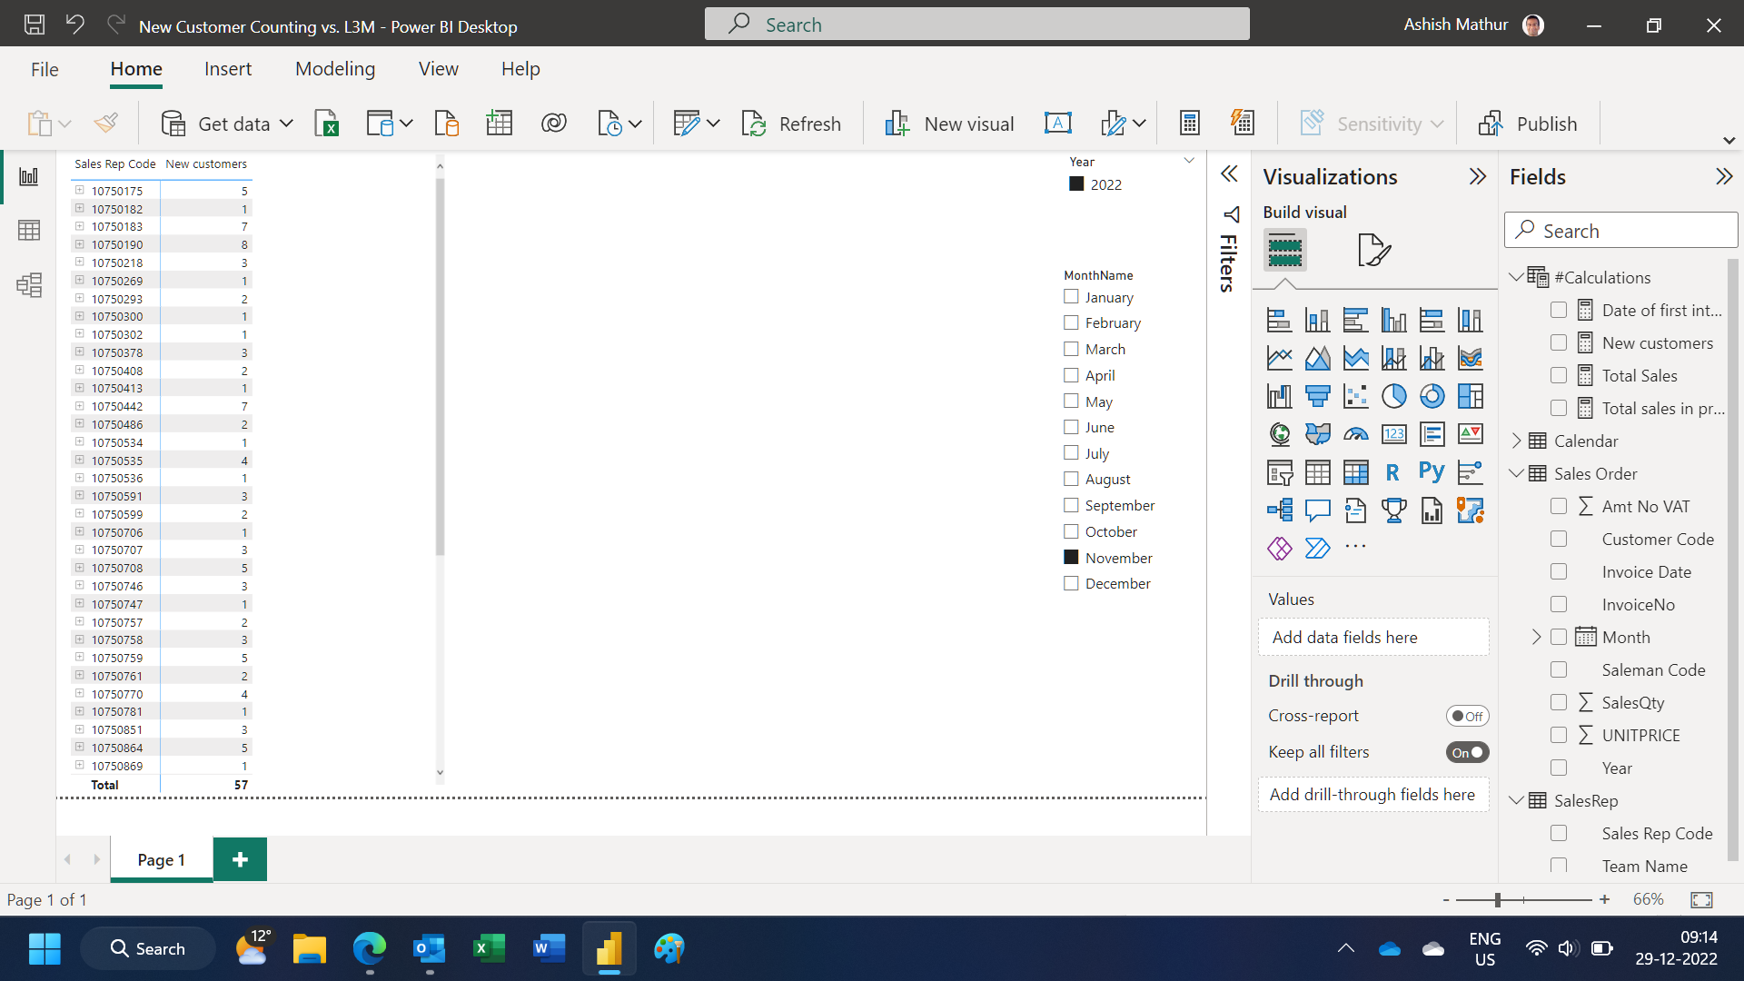Image resolution: width=1744 pixels, height=981 pixels.
Task: Select the Funnel chart visualization
Action: tap(1317, 396)
